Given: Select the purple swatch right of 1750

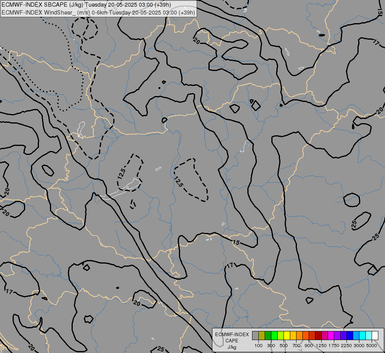Looking at the screenshot, I should coord(337,335).
